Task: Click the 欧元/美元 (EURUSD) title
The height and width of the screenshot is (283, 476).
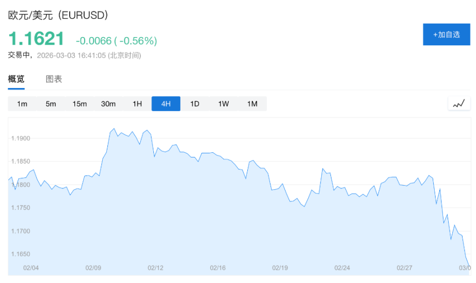Action: pos(58,15)
